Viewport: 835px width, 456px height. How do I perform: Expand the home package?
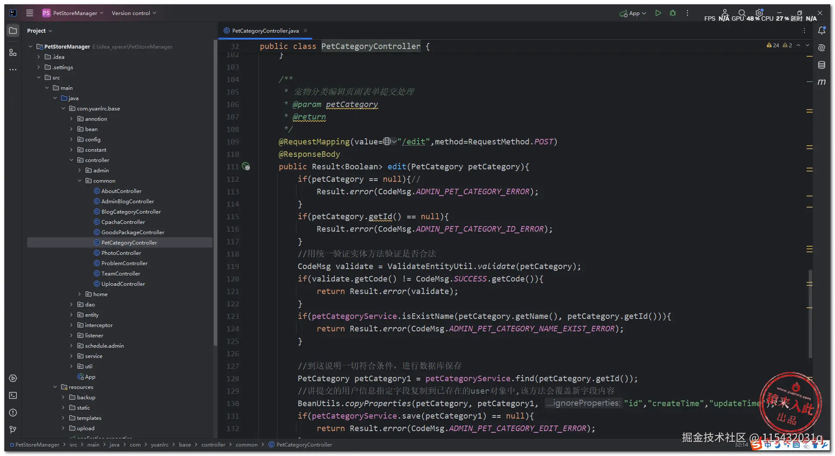tap(79, 294)
